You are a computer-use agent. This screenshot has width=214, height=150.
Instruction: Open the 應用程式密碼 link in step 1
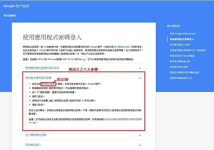[48, 84]
